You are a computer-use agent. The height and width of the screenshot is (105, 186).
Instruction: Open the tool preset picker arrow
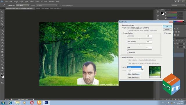click(6, 5)
